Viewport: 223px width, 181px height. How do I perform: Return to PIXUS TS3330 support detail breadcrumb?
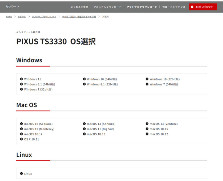click(x=79, y=17)
